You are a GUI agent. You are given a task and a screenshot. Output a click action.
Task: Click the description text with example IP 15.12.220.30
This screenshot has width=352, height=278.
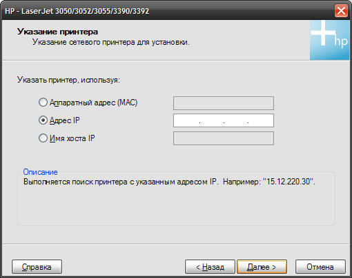coord(169,182)
